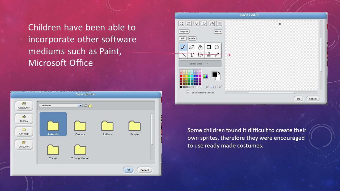Open the Transportation folder
Image resolution: width=340 pixels, height=191 pixels.
80,152
